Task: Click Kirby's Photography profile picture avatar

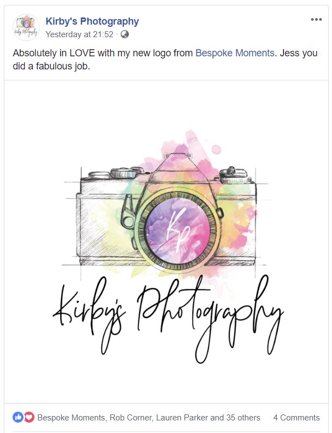Action: pyautogui.click(x=26, y=27)
